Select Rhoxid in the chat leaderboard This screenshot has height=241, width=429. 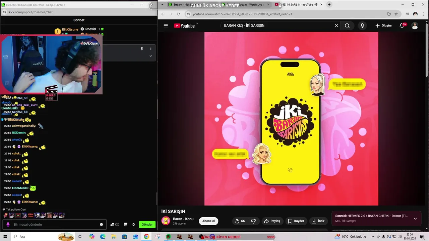coord(90,29)
